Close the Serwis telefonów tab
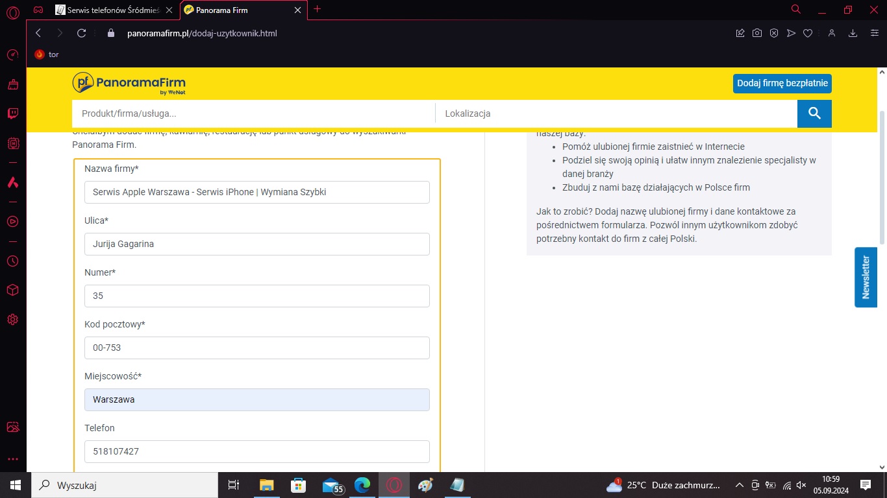887x498 pixels. [169, 10]
